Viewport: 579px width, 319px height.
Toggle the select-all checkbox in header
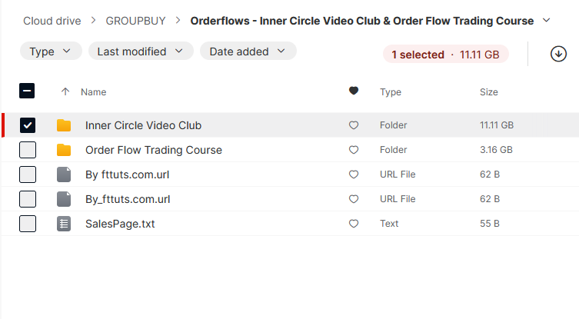tap(27, 91)
